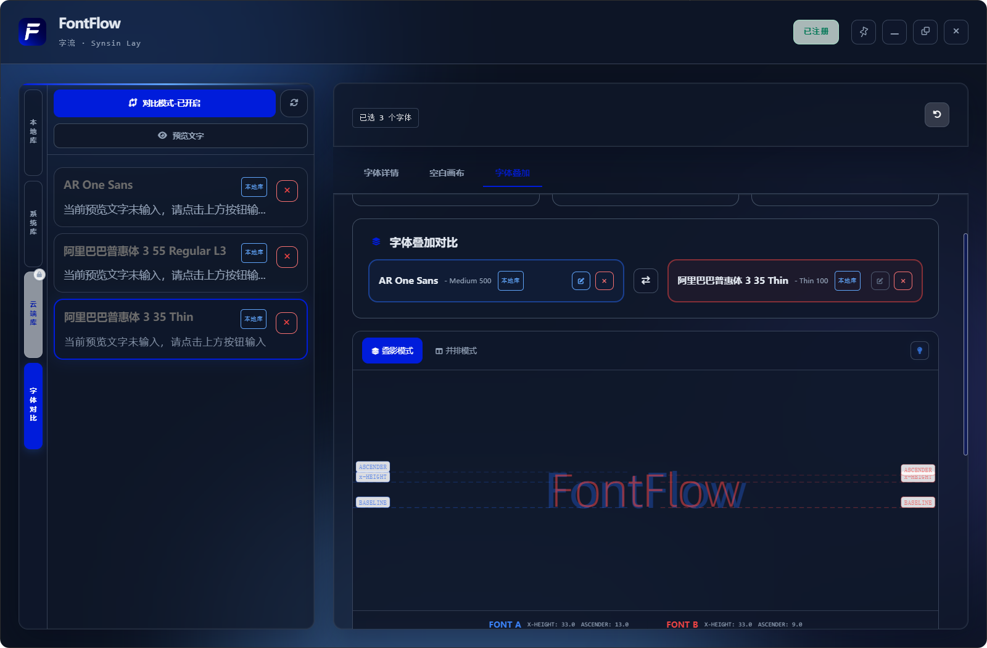987x648 pixels.
Task: Click the 已选 3 个字体 badge
Action: coord(386,118)
